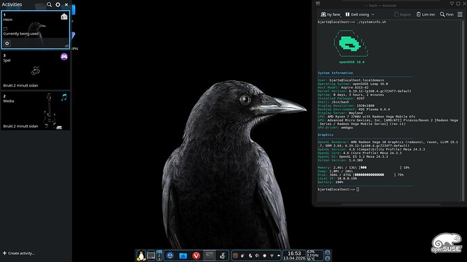Click Ny fane in Konsole toolbar
This screenshot has height=262, width=467.
pos(330,14)
